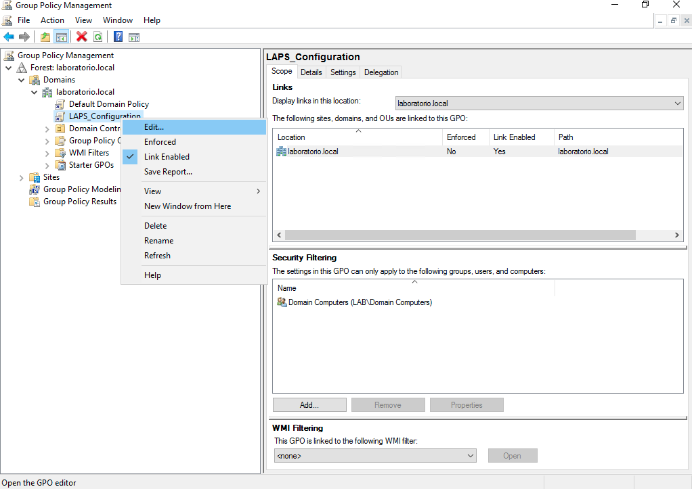Select Refresh in the context menu

(x=194, y=255)
